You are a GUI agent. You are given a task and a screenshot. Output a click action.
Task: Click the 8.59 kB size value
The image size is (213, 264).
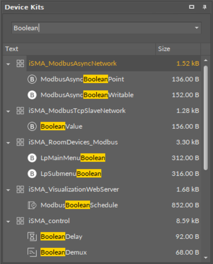[188, 221]
